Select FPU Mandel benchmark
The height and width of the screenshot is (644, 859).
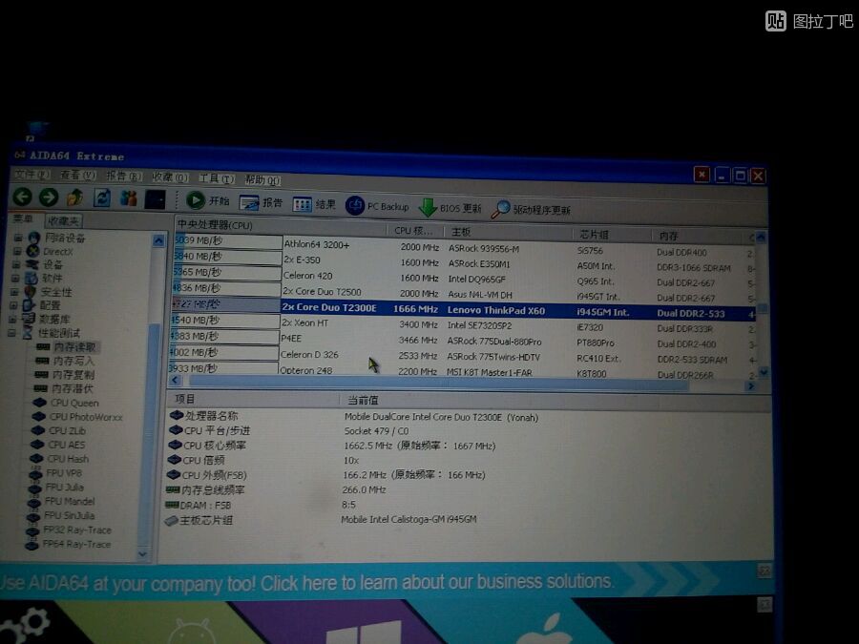point(69,501)
